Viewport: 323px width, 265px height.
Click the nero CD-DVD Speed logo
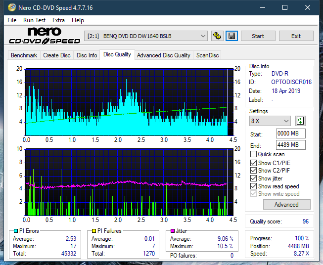pyautogui.click(x=45, y=36)
